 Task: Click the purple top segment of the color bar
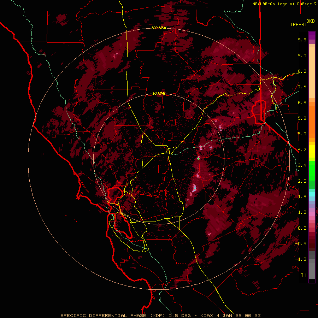click(x=312, y=35)
